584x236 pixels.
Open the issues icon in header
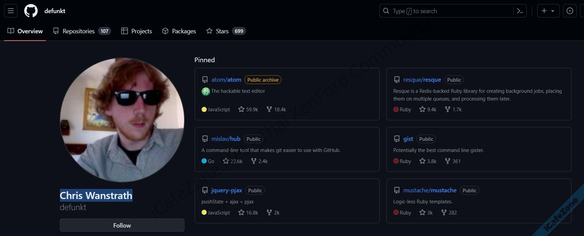point(570,11)
